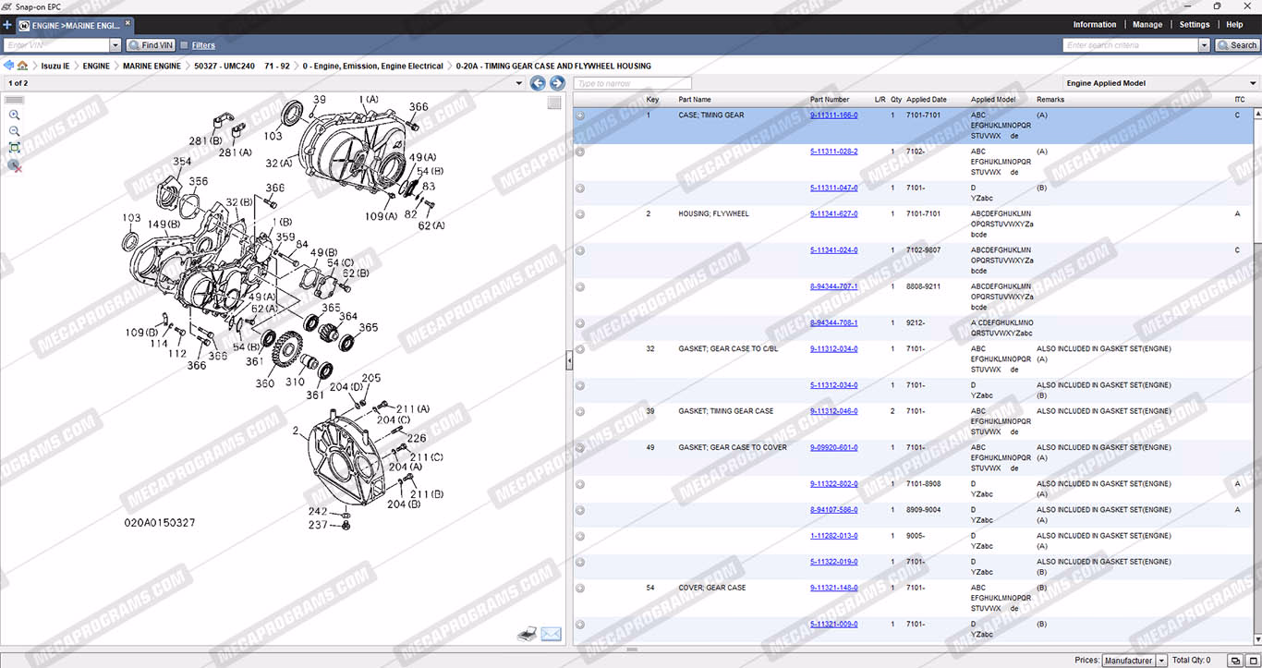Image resolution: width=1262 pixels, height=668 pixels.
Task: Click the Type to narrow field
Action: coord(632,83)
